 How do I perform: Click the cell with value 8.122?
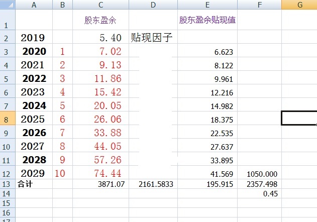tap(207, 64)
